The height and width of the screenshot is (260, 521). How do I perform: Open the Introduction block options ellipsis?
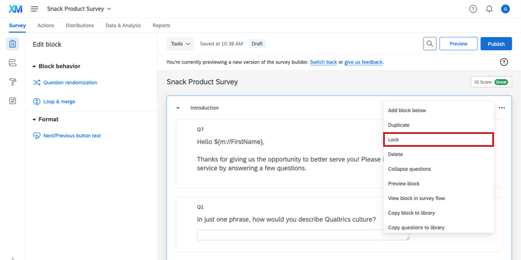(x=502, y=108)
